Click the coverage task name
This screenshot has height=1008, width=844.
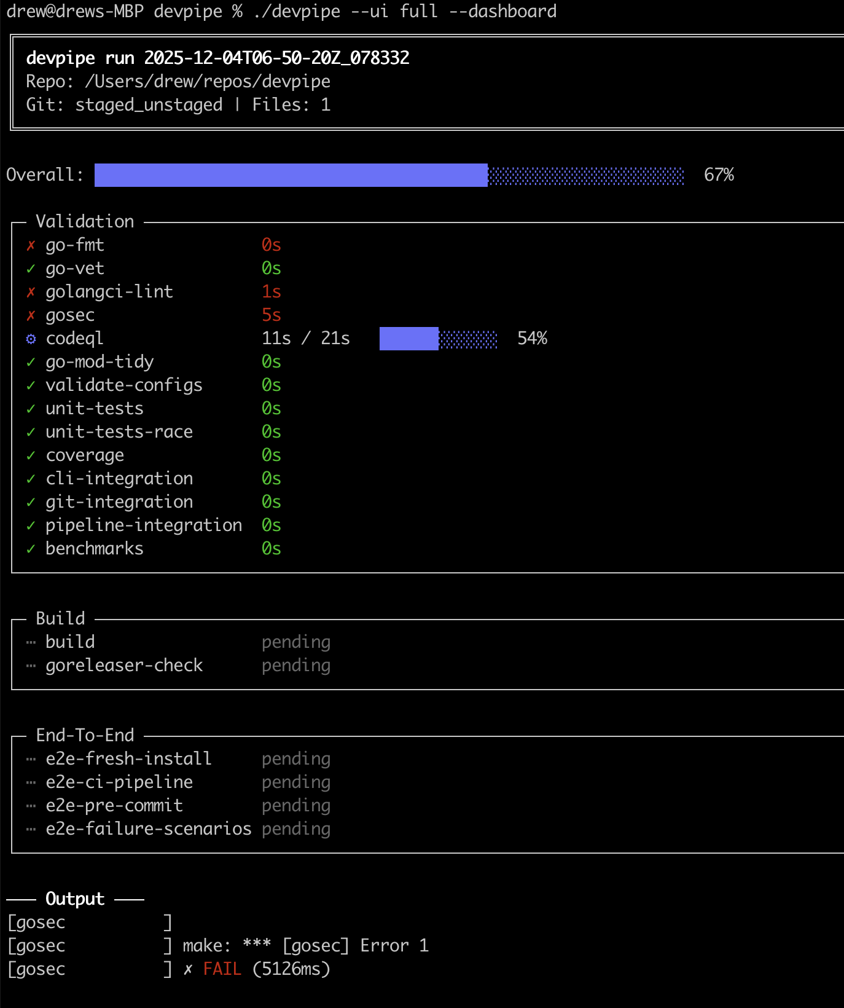coord(85,455)
